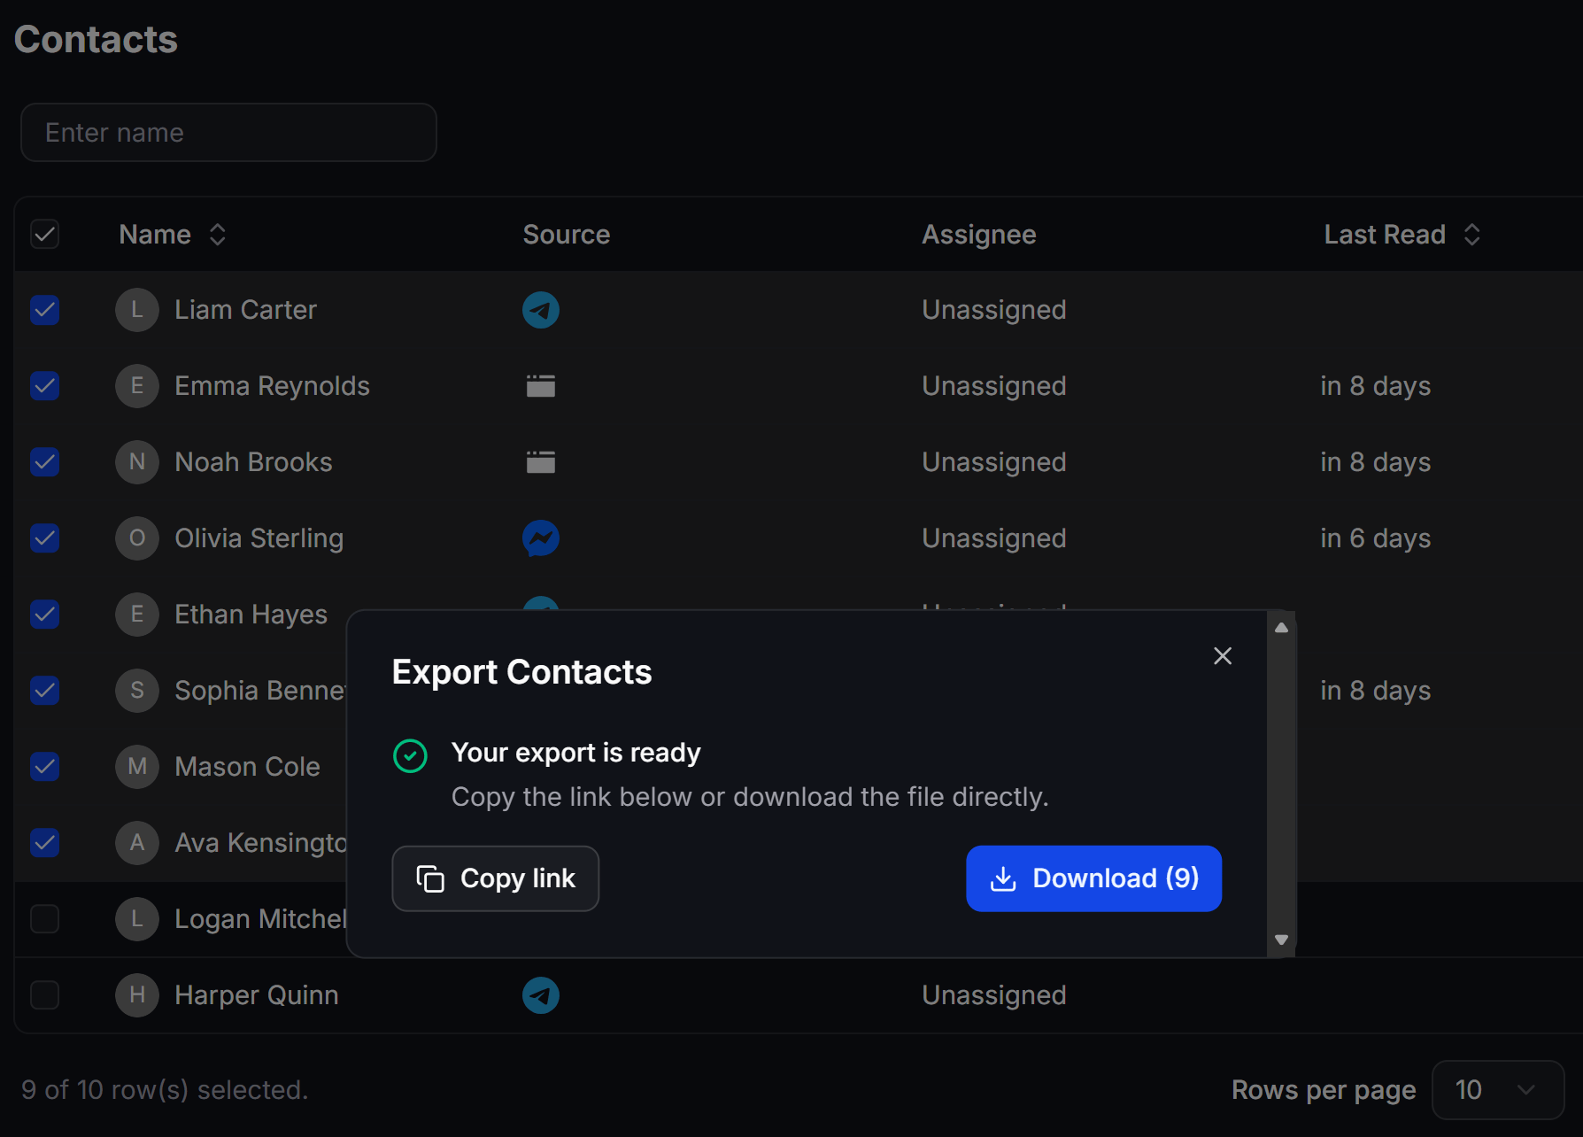Uncheck Olivia Sterling's row checkbox
Image resolution: width=1583 pixels, height=1137 pixels.
(x=45, y=538)
